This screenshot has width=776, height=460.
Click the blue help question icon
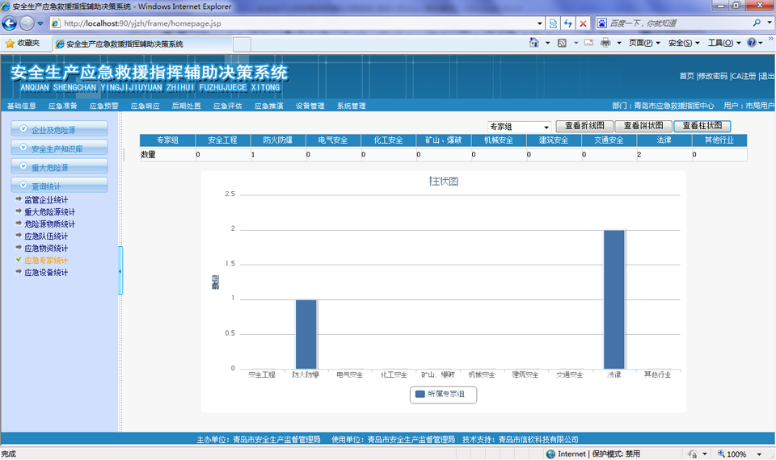(752, 43)
